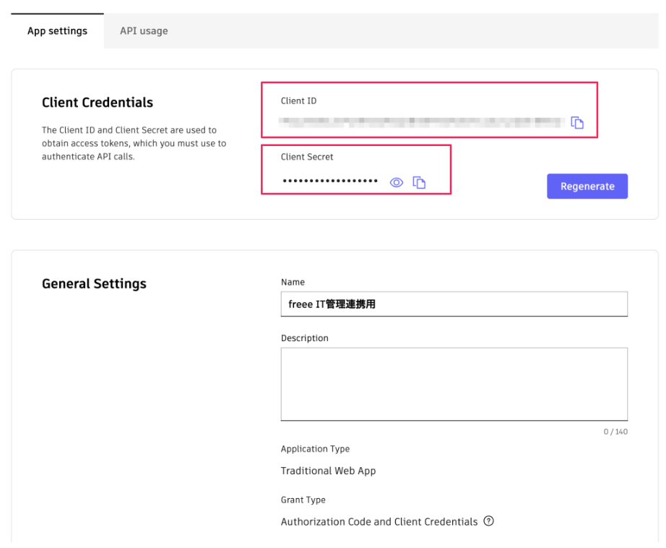Click the masked Client Secret dots
Viewport: 666px width, 548px height.
tap(330, 181)
